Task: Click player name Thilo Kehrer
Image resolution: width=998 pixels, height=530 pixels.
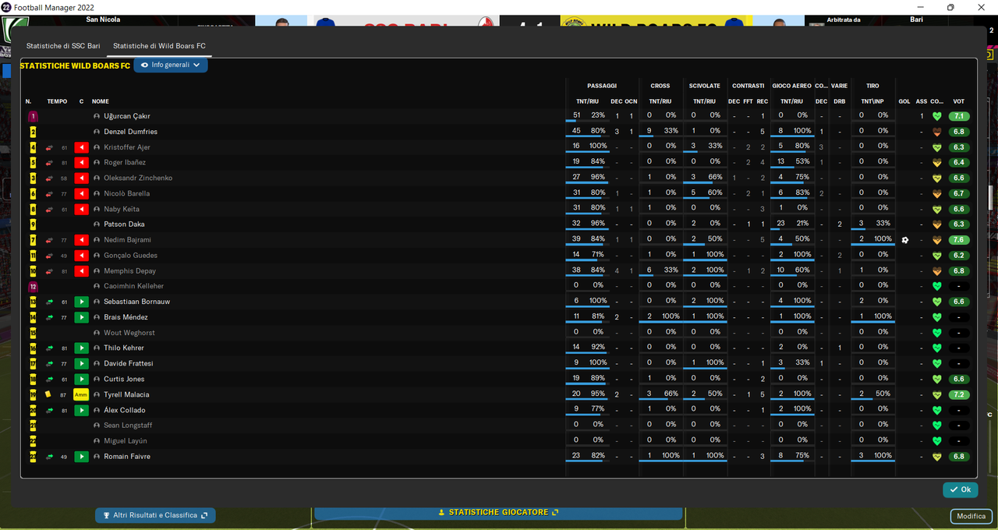Action: [124, 348]
